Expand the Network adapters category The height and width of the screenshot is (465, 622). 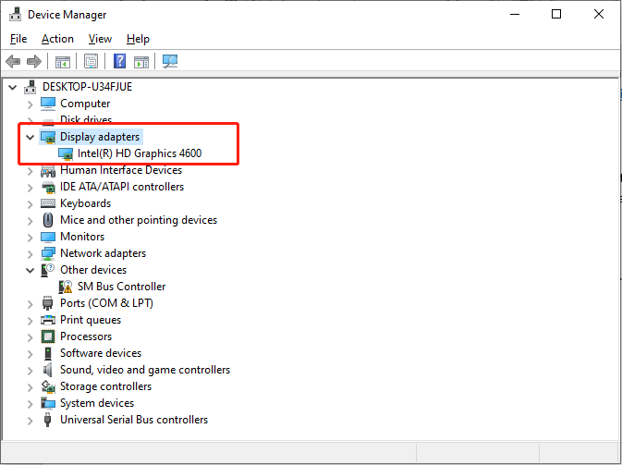pyautogui.click(x=30, y=253)
